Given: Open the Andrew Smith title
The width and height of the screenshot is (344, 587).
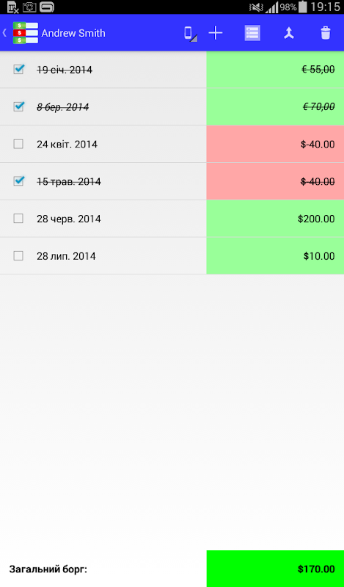Looking at the screenshot, I should (73, 33).
